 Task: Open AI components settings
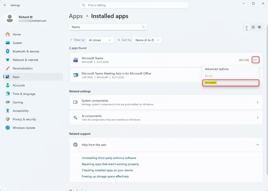(x=166, y=117)
